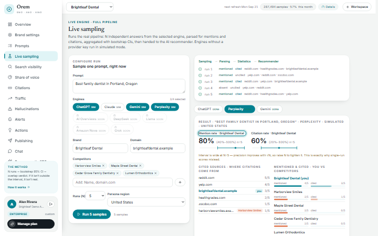
Task: Click the samples usage pill in header
Action: click(x=288, y=7)
